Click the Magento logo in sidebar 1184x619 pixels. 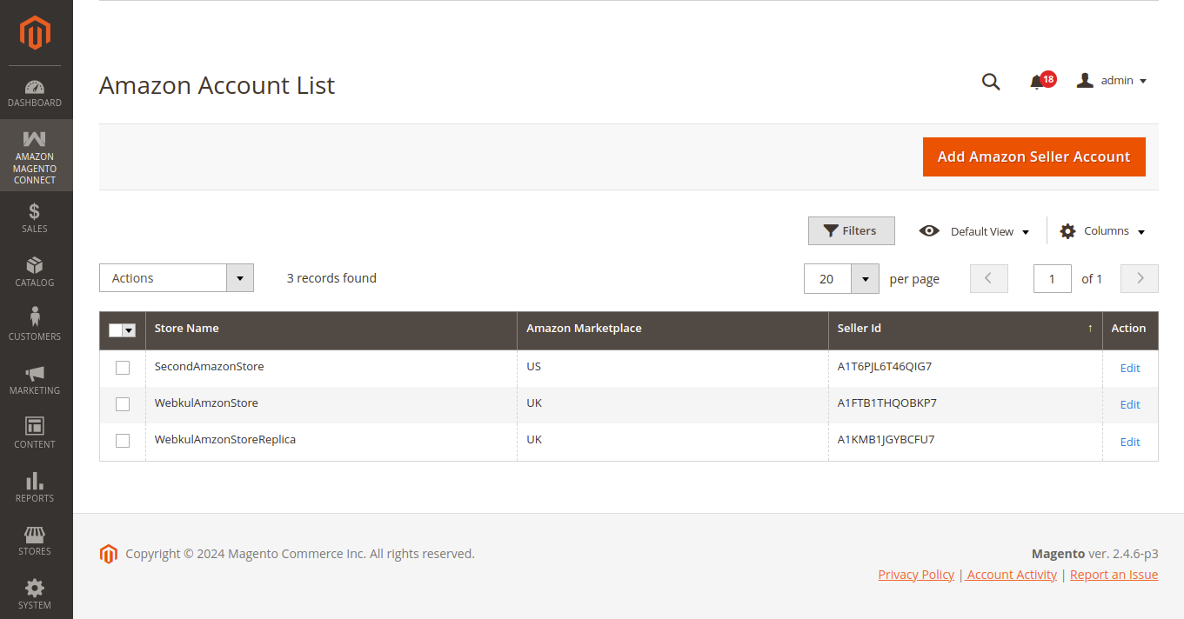pyautogui.click(x=36, y=33)
